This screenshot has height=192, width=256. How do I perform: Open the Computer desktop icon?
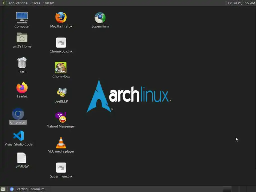(x=22, y=18)
